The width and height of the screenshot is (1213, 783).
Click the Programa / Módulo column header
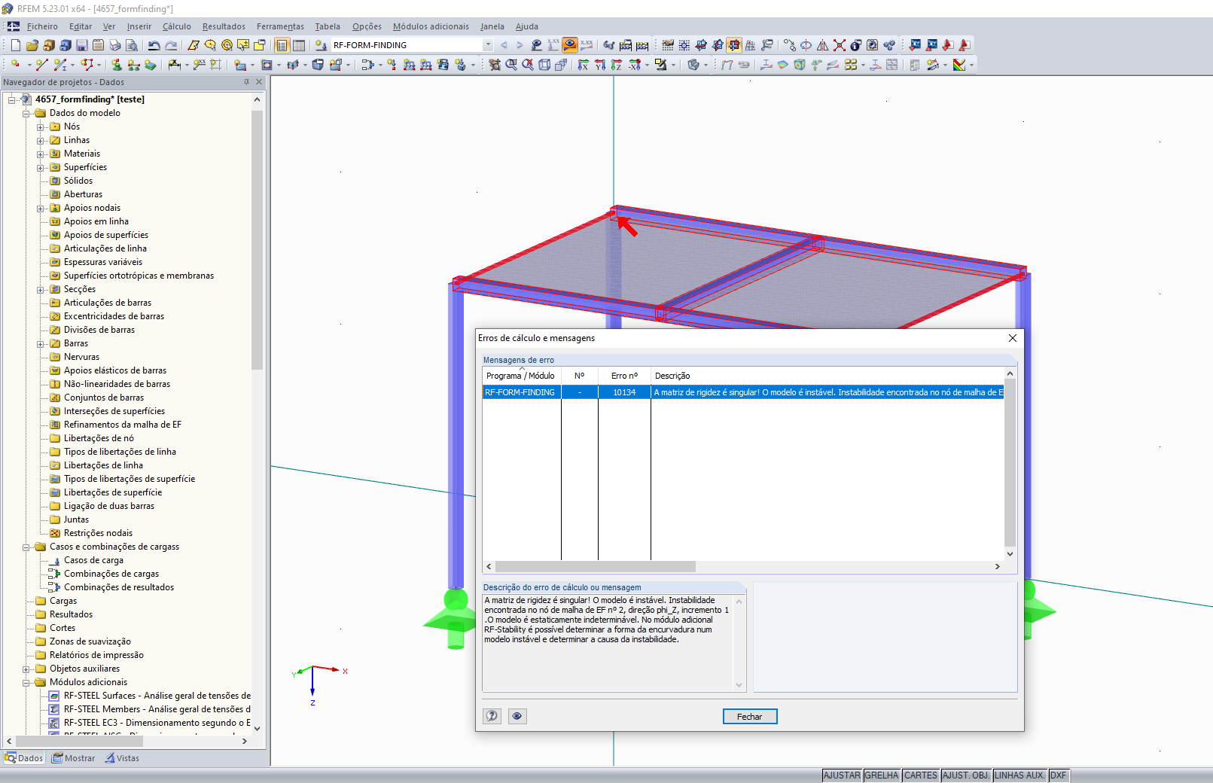(x=521, y=376)
